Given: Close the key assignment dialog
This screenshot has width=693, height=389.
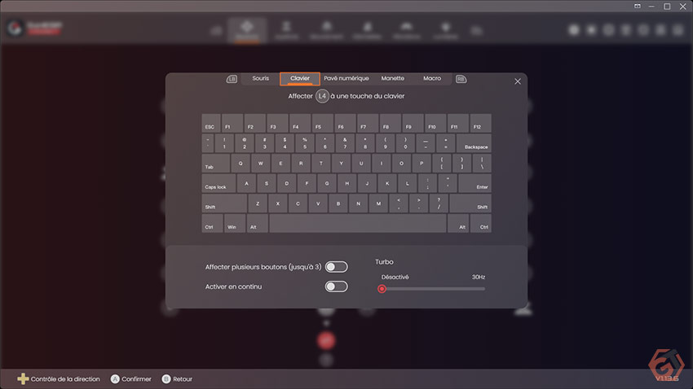Looking at the screenshot, I should [518, 81].
